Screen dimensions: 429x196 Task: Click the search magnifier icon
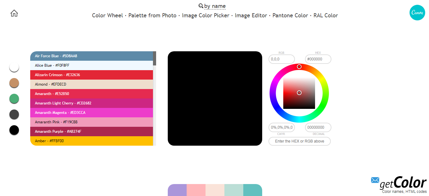[x=201, y=6]
